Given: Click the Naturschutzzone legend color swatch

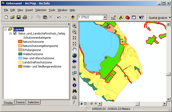Looking at the screenshot, I should 20,41.
